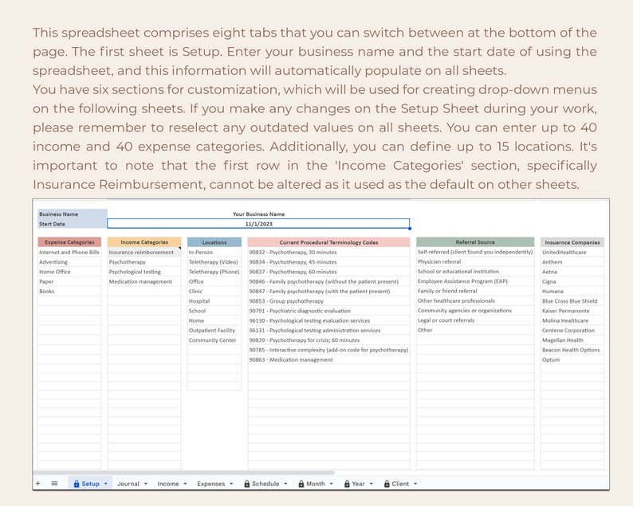This screenshot has height=506, width=633.
Task: Select the Outpatient Facility location cell
Action: [x=214, y=330]
